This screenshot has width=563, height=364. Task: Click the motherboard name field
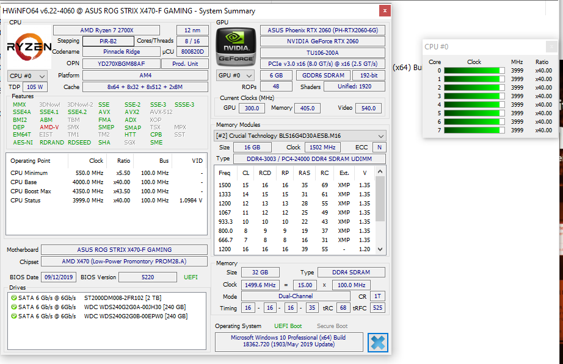(x=124, y=249)
